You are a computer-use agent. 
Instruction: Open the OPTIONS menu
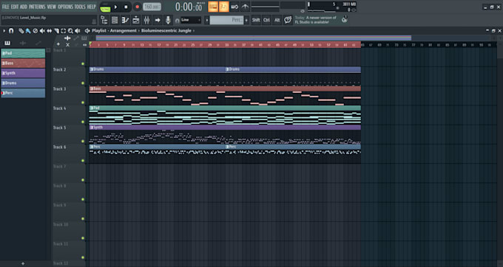click(x=65, y=7)
